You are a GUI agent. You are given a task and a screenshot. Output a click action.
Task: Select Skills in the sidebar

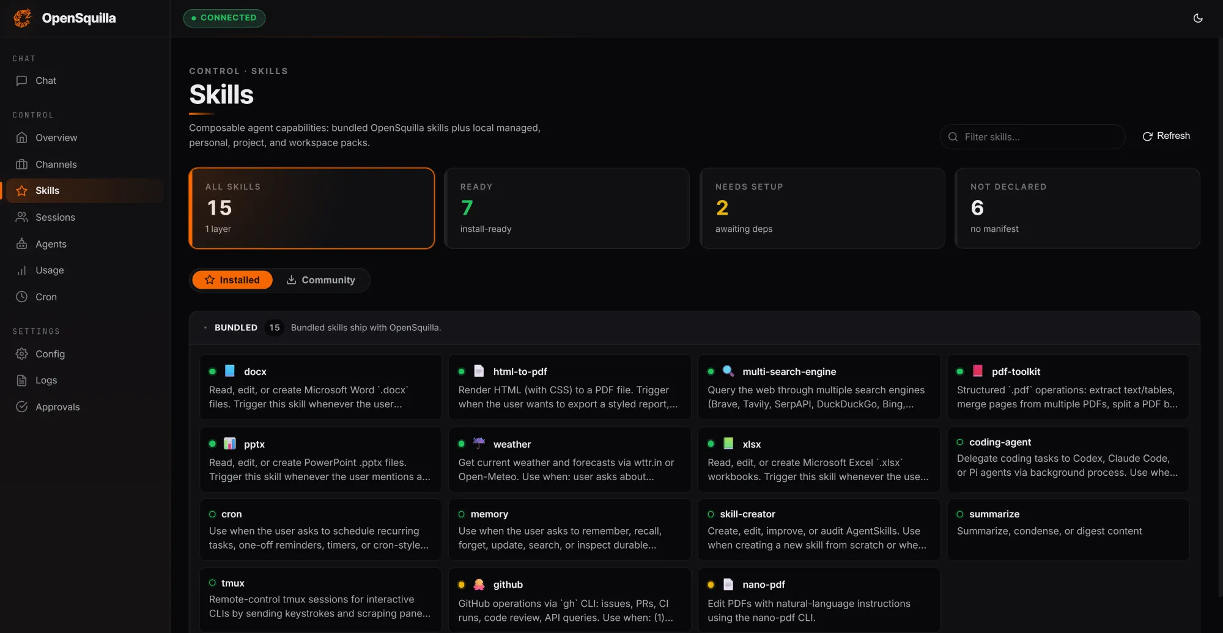[85, 191]
